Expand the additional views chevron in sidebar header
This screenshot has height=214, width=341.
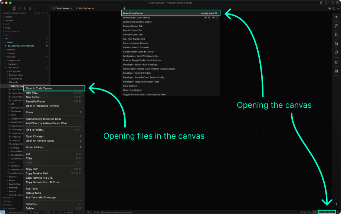point(35,9)
